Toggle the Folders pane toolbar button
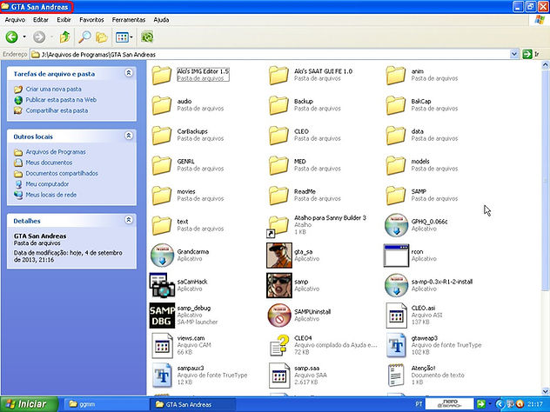This screenshot has height=412, width=550. pyautogui.click(x=102, y=37)
